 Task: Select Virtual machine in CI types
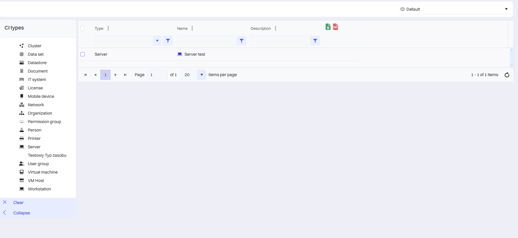(42, 172)
